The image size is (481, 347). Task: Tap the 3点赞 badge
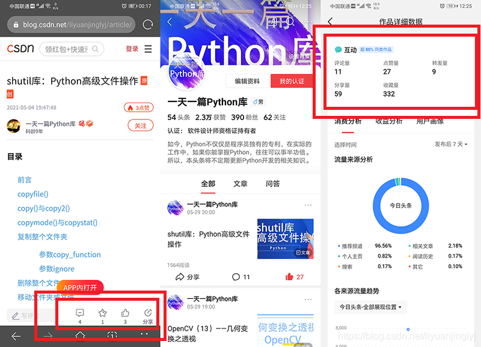(139, 108)
